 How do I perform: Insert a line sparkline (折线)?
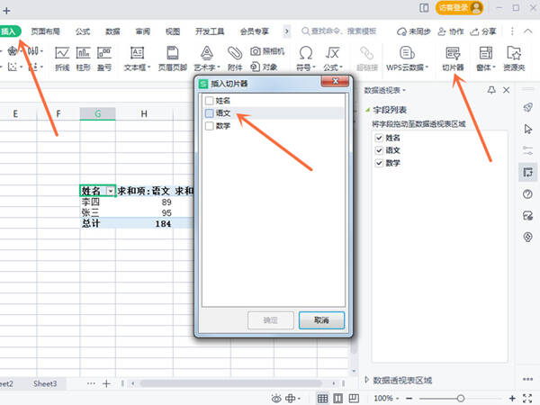pos(62,58)
